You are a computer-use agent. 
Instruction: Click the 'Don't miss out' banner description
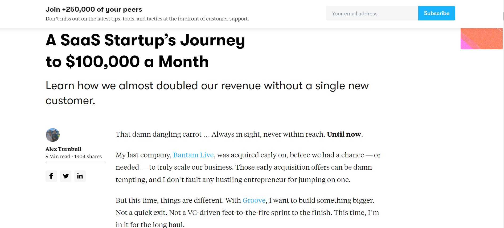(x=147, y=19)
